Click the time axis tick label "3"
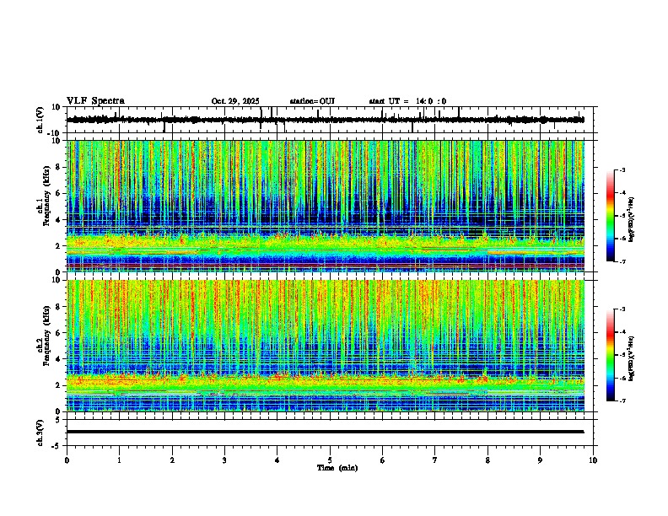Image resolution: width=668 pixels, height=516 pixels. [x=224, y=460]
